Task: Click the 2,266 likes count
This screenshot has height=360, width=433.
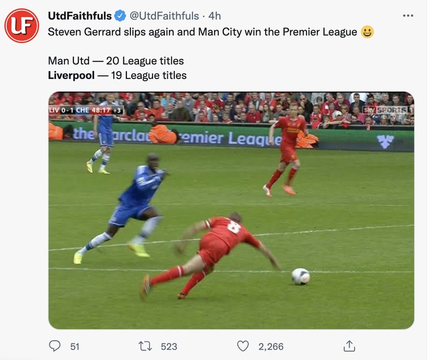Action: pyautogui.click(x=271, y=347)
